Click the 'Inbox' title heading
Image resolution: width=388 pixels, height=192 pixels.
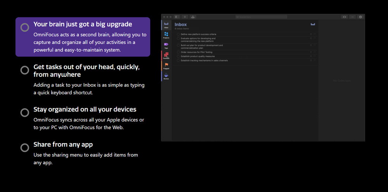(181, 24)
